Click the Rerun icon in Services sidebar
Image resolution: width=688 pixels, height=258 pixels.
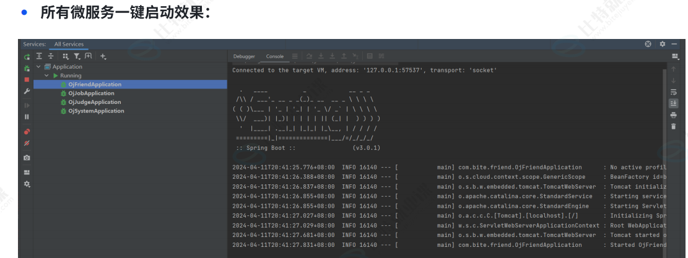coord(27,56)
